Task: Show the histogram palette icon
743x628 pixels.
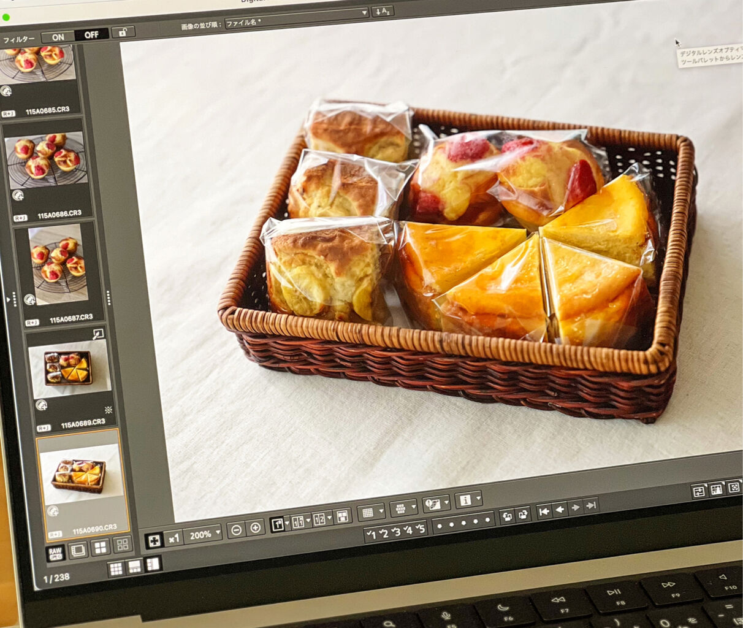Action: click(717, 490)
